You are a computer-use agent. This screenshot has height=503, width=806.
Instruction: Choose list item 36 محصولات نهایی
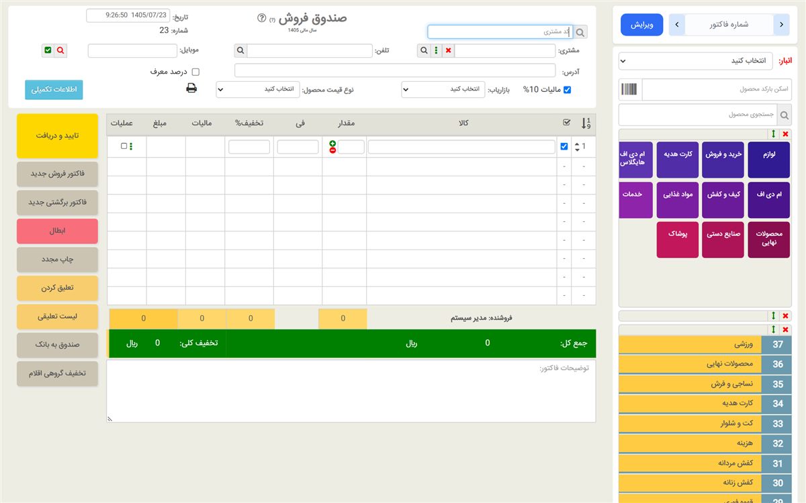705,364
